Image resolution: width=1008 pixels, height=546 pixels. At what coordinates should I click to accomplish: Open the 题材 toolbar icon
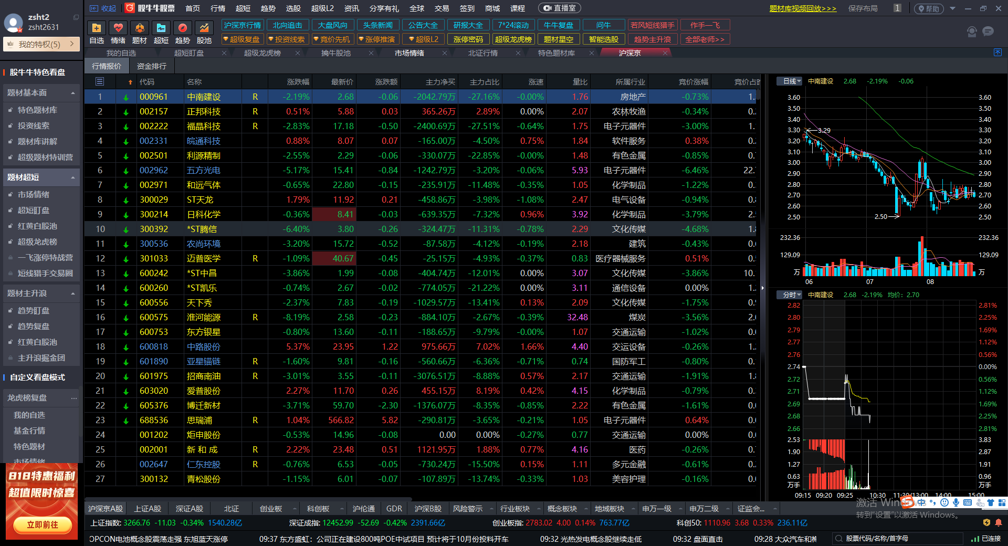click(x=140, y=28)
